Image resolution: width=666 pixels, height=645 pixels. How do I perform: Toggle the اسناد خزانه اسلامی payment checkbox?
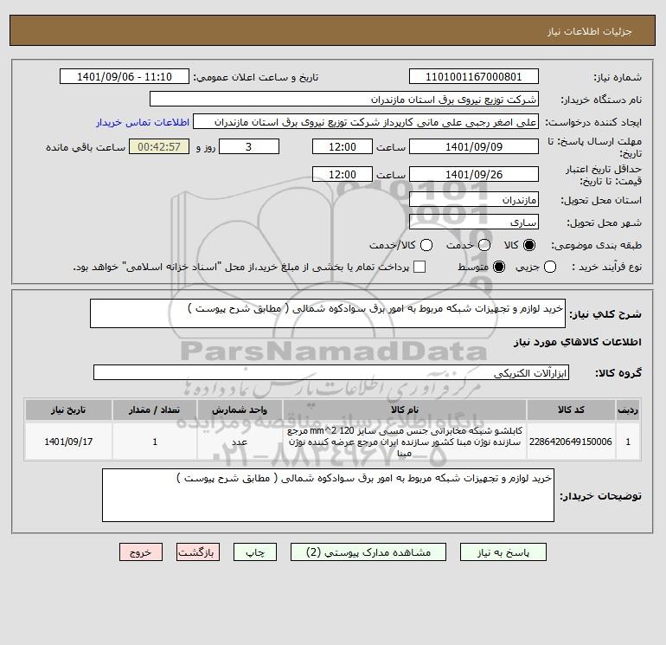pyautogui.click(x=419, y=267)
